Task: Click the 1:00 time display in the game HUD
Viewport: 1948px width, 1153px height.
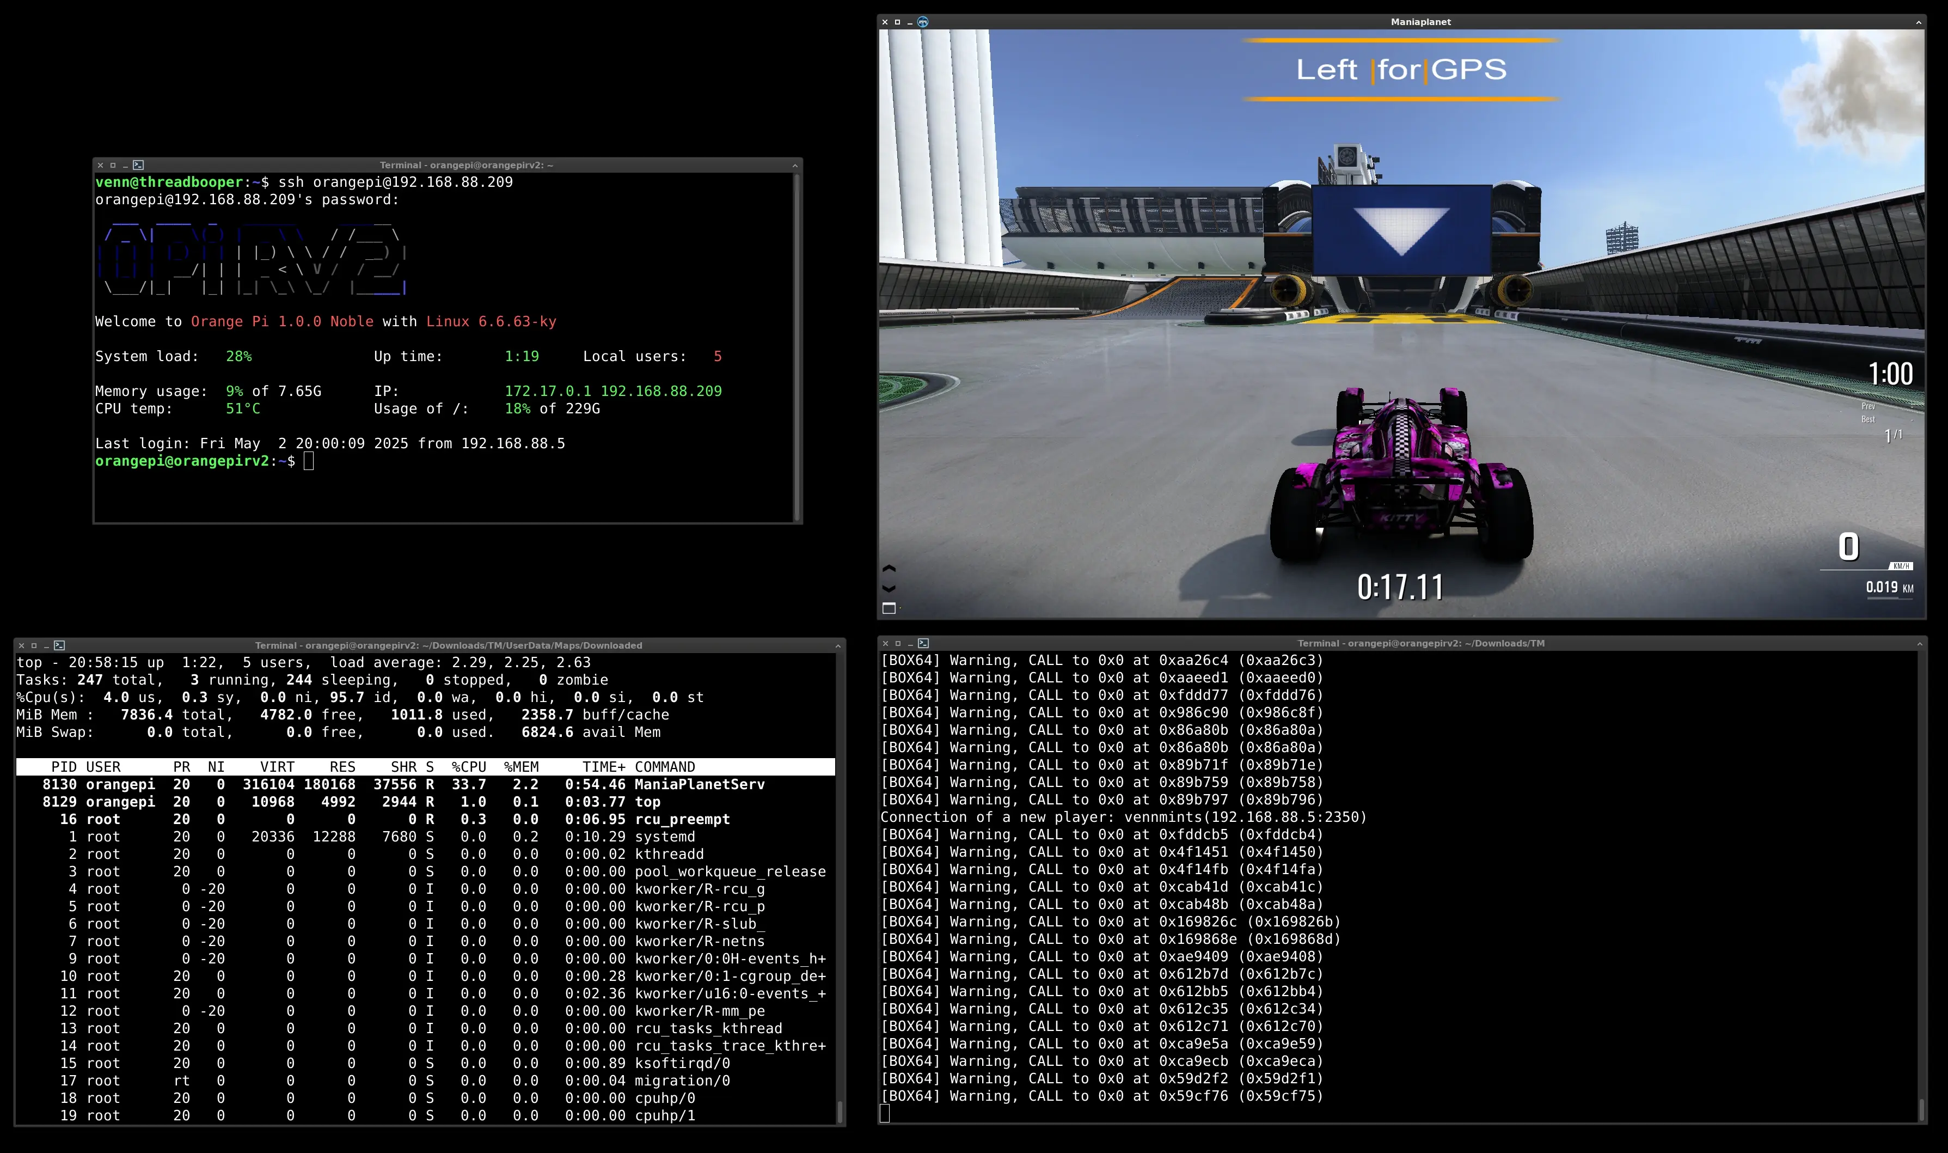Action: (x=1890, y=375)
